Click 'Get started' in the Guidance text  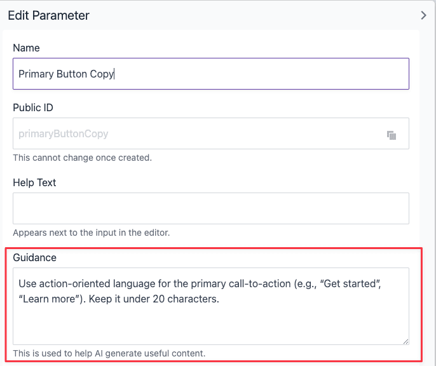coord(351,283)
